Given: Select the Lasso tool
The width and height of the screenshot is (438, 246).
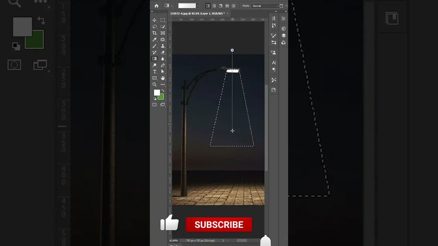Looking at the screenshot, I should pos(154,27).
